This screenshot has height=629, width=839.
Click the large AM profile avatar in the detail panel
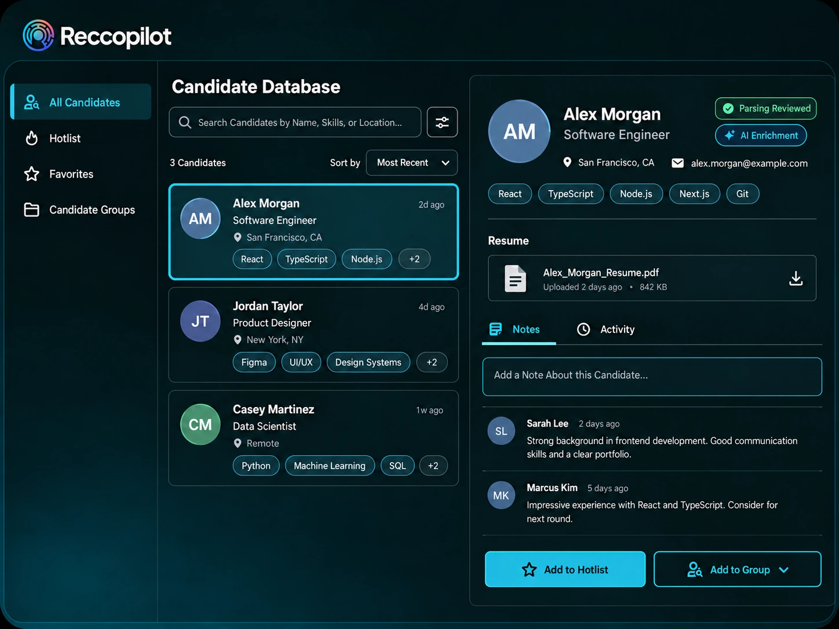(520, 131)
